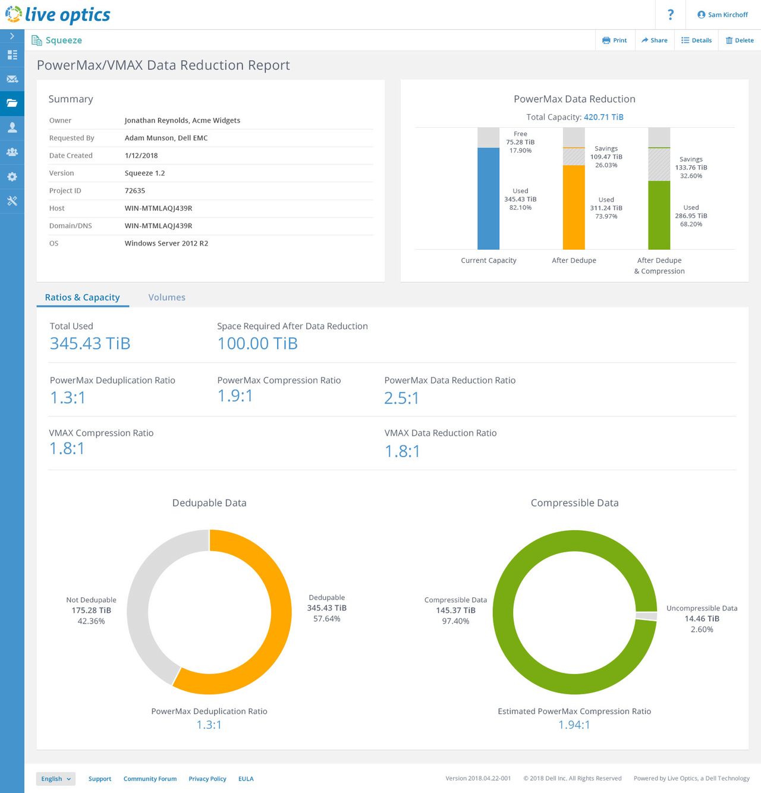The image size is (761, 793).
Task: Click PowerMax Compression Ratio 1.9:1 value
Action: (235, 396)
